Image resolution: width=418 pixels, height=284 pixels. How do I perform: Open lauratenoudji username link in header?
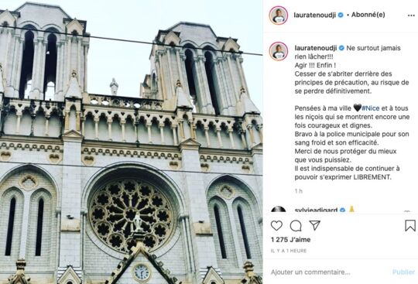coord(314,15)
